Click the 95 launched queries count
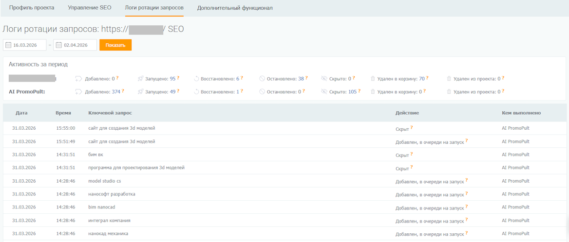 [172, 78]
